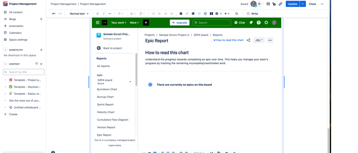Outdent the current list item
The height and width of the screenshot is (153, 358).
coord(166,14)
